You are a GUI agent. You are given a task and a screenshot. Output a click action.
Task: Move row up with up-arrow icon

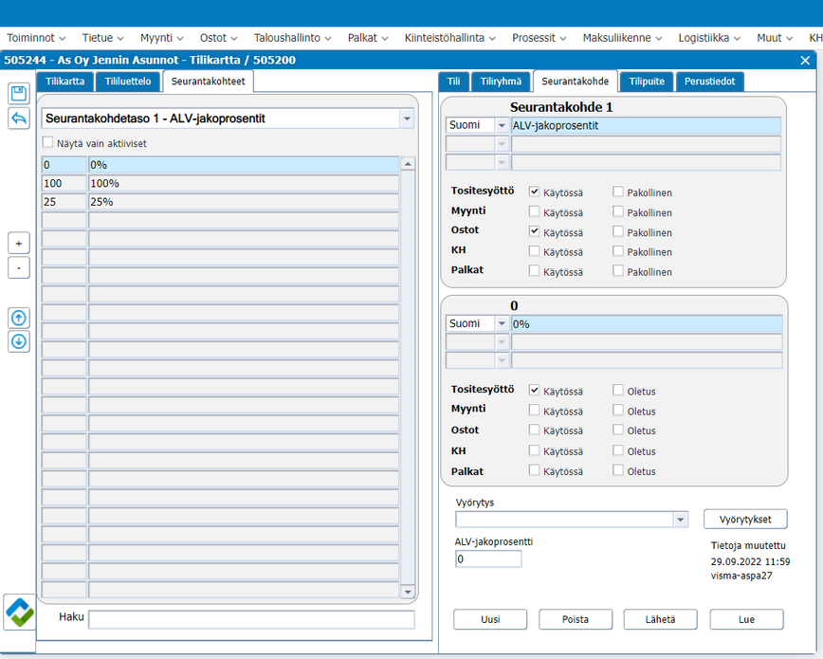click(19, 318)
